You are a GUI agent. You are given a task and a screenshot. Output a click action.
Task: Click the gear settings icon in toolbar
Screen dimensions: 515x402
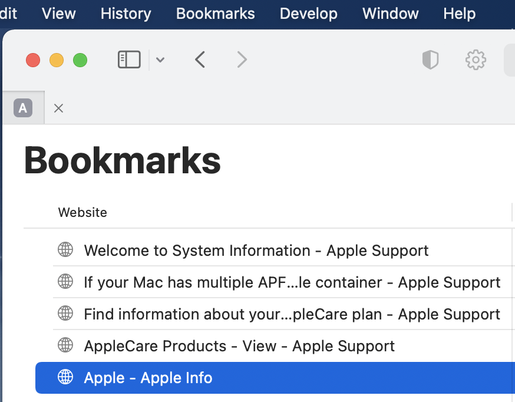(476, 60)
